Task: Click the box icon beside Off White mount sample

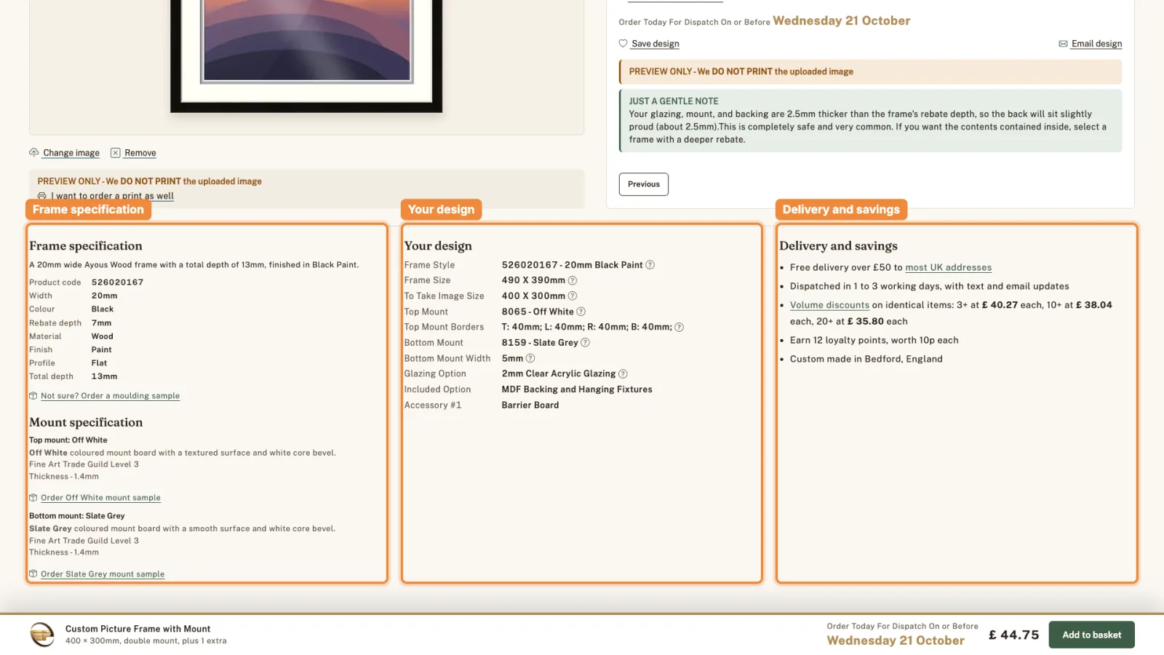Action: point(33,498)
